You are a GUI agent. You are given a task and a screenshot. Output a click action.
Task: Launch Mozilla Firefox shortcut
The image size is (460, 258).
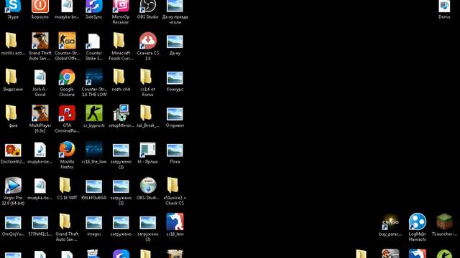[x=67, y=149]
